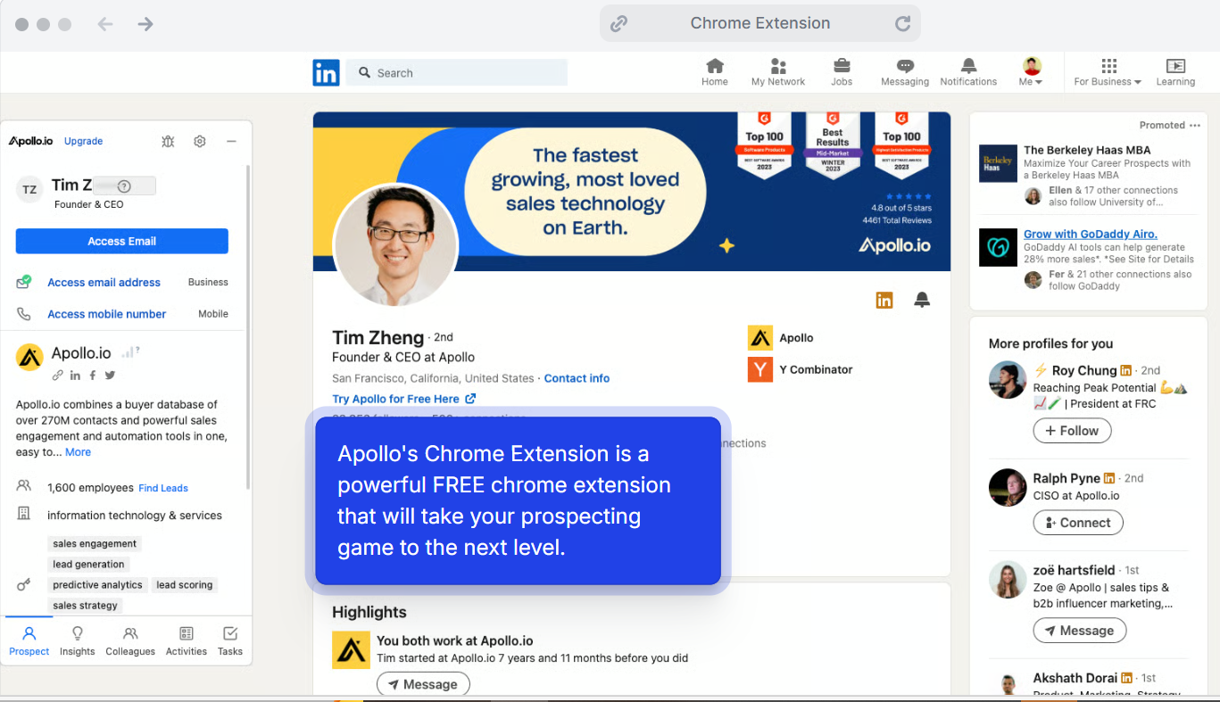1220x702 pixels.
Task: Click Roy Chung's profile picture
Action: coord(1008,380)
